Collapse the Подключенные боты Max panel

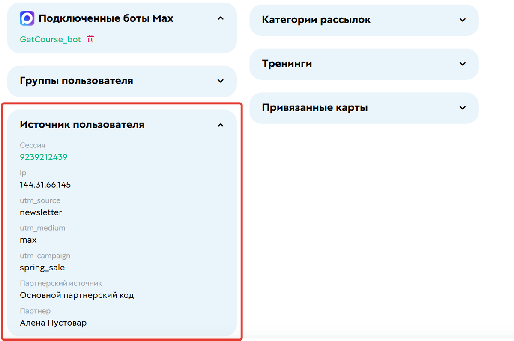point(221,18)
